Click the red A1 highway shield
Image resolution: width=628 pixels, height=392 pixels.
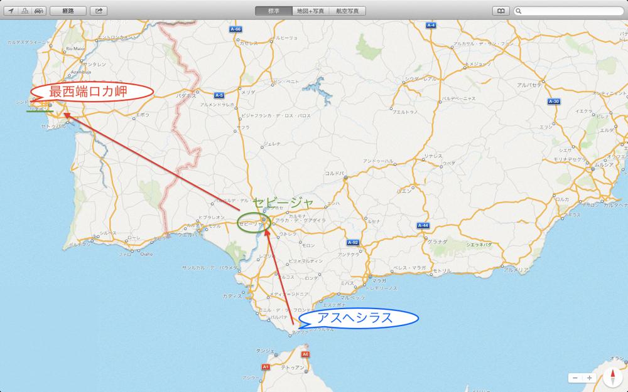pyautogui.click(x=265, y=366)
